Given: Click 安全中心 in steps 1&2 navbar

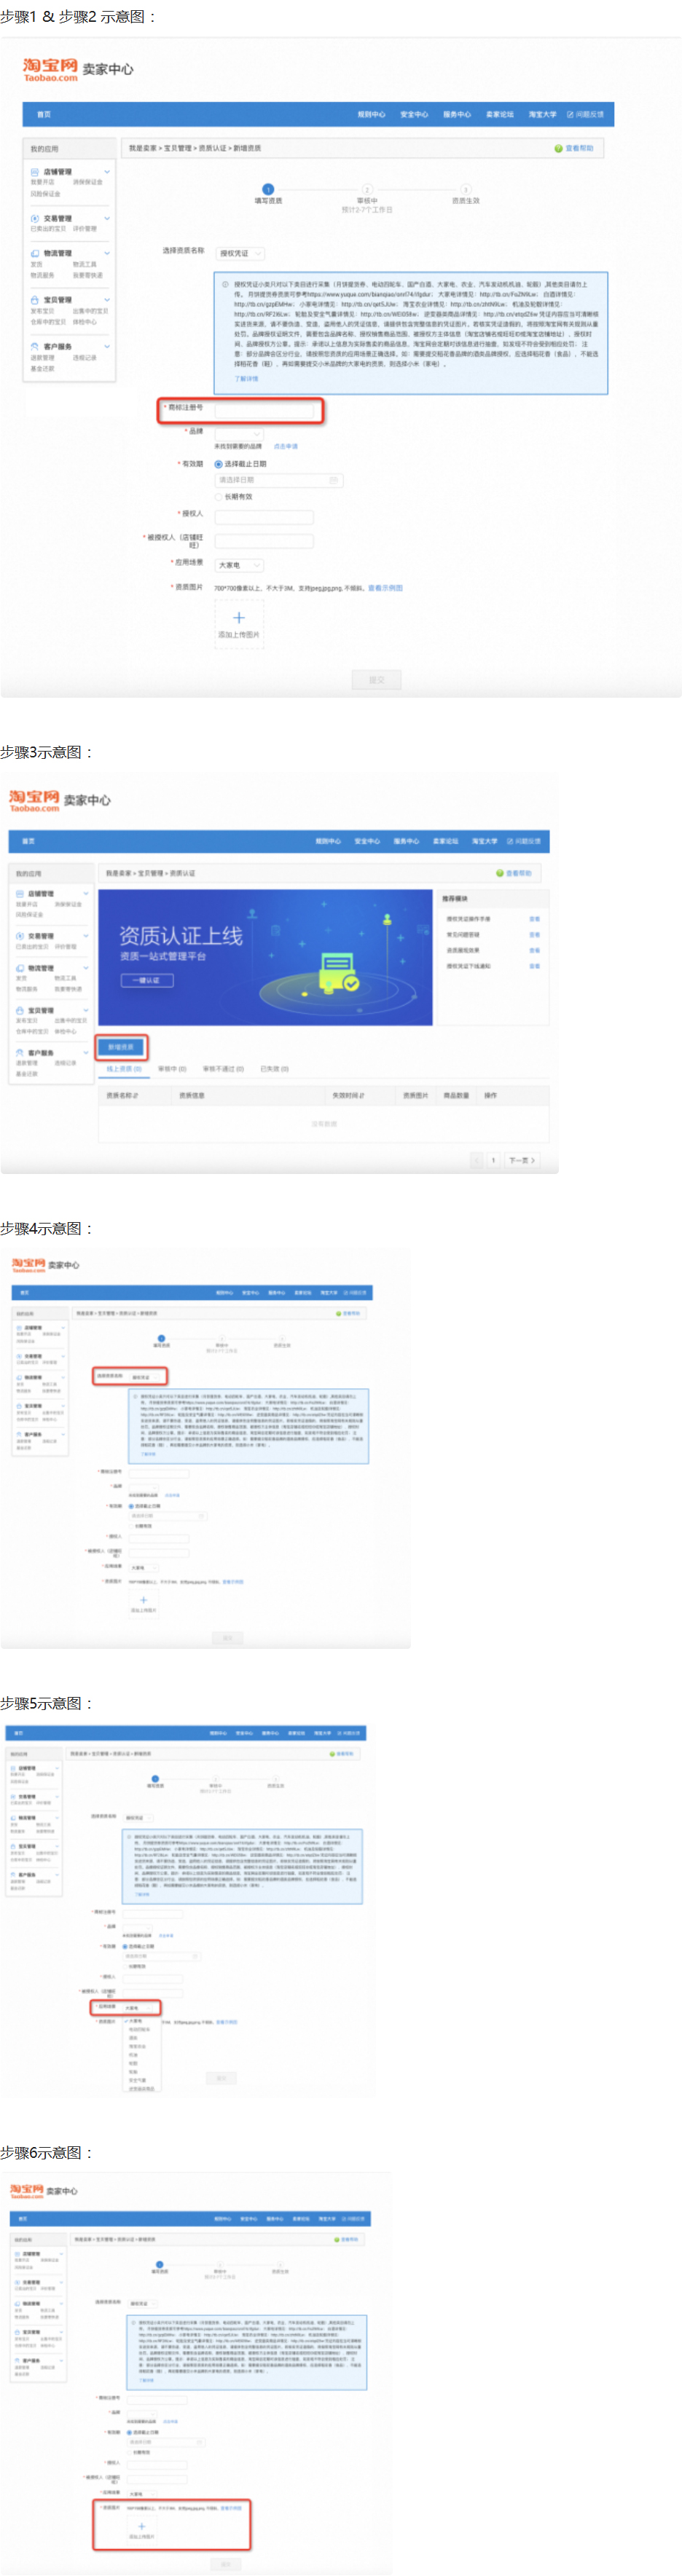Looking at the screenshot, I should (414, 114).
